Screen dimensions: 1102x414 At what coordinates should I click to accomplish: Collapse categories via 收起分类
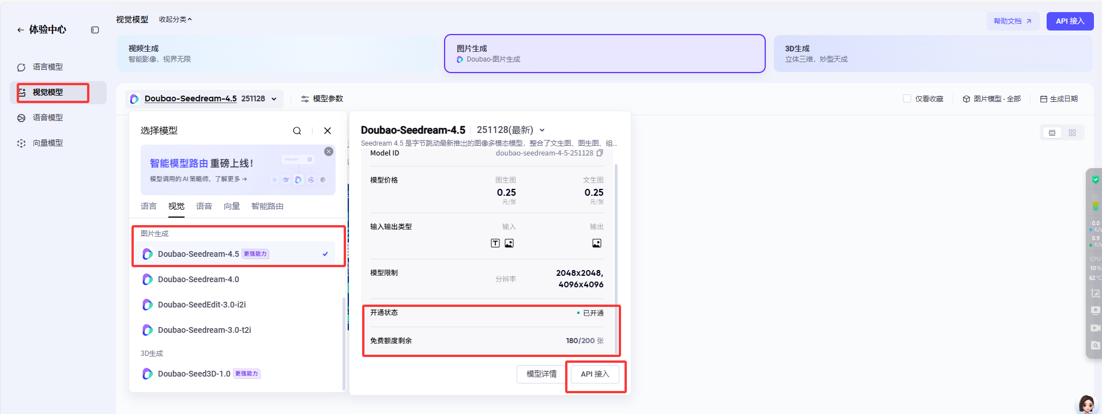(175, 20)
